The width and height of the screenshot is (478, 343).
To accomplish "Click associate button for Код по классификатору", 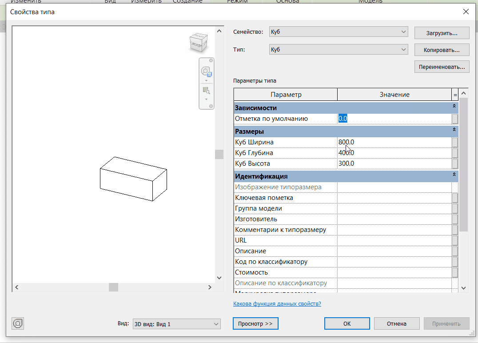I will (x=455, y=262).
